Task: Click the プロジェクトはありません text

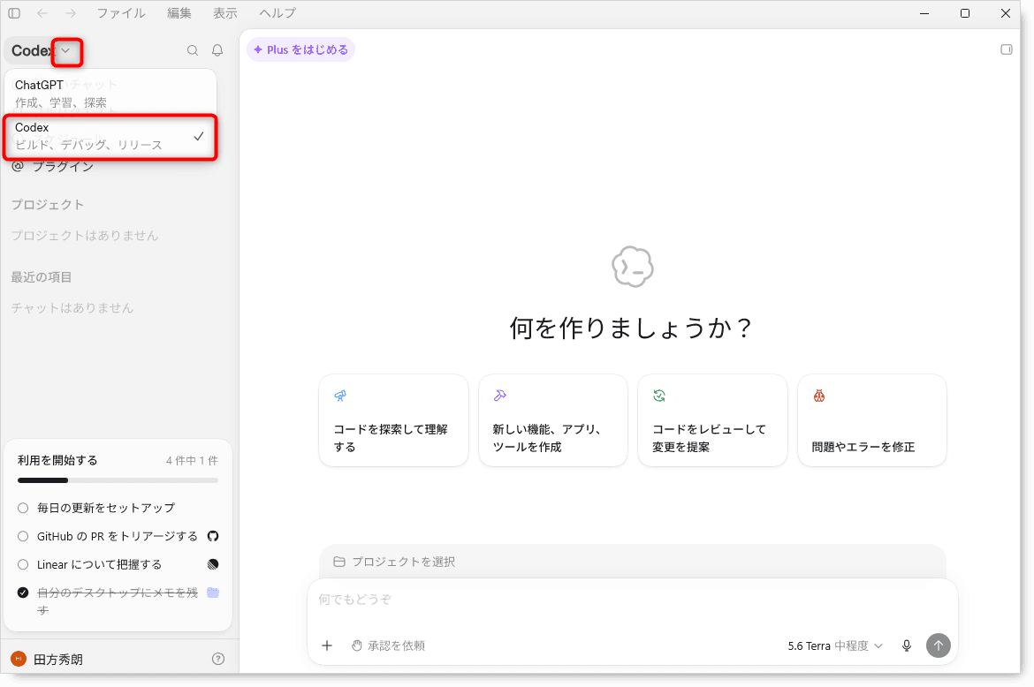Action: 85,236
